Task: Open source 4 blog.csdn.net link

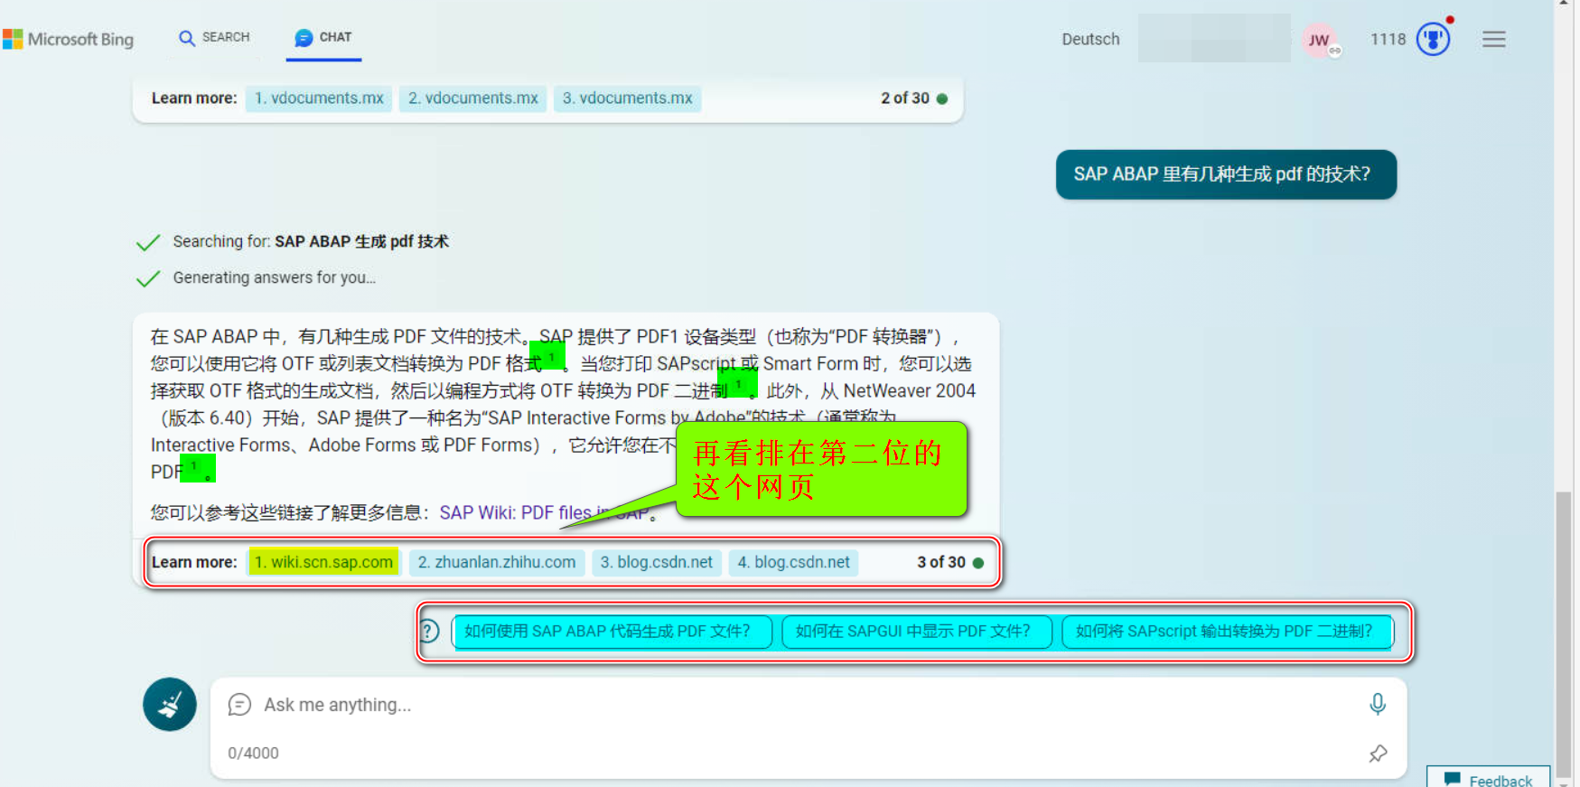Action: click(x=794, y=562)
